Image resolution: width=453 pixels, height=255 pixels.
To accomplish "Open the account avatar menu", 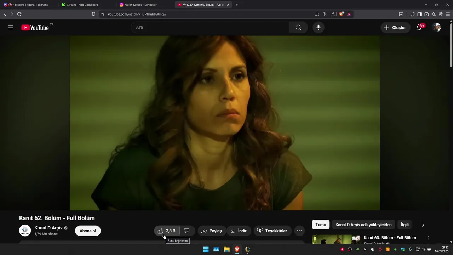I will pyautogui.click(x=436, y=27).
